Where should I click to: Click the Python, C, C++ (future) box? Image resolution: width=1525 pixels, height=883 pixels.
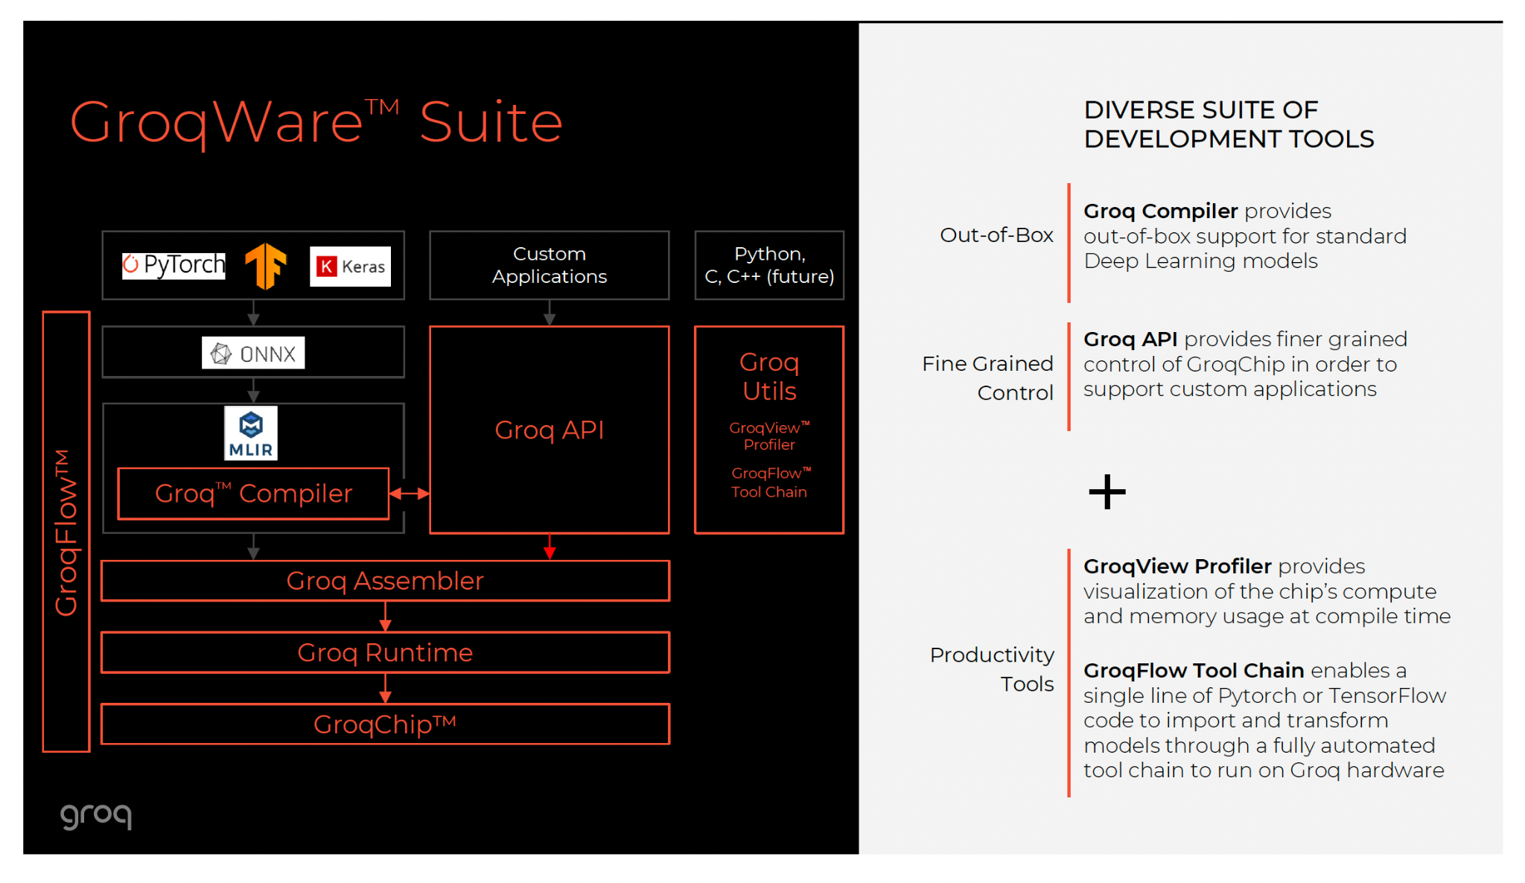769,265
